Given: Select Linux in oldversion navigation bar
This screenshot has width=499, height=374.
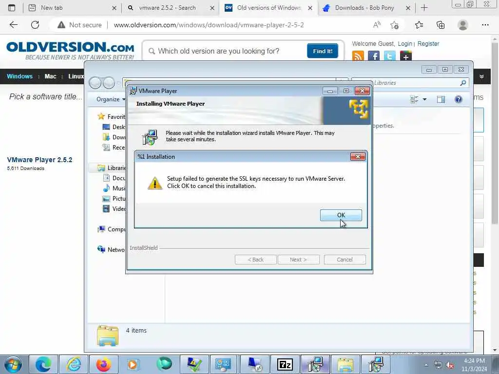Looking at the screenshot, I should pos(76,76).
